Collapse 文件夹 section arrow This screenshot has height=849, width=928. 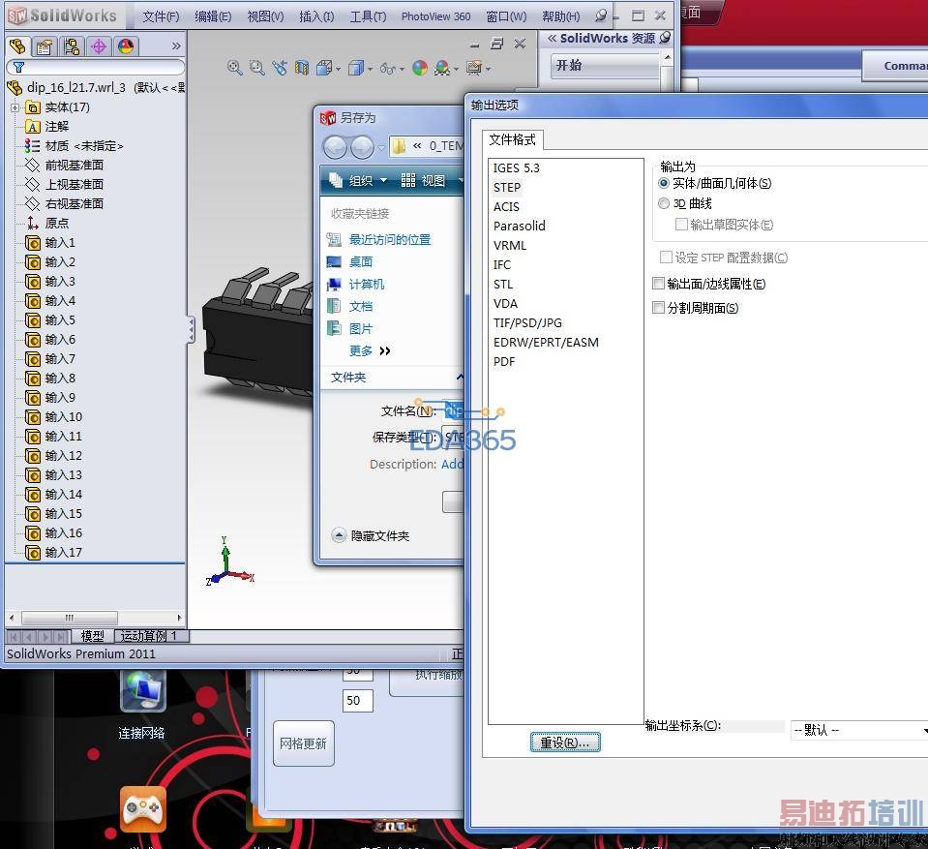460,378
